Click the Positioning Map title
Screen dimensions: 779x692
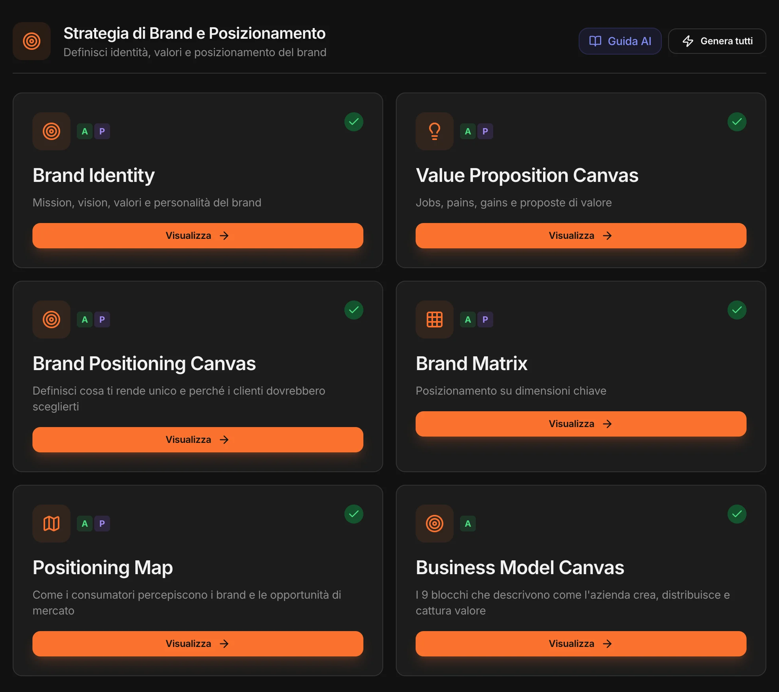103,568
